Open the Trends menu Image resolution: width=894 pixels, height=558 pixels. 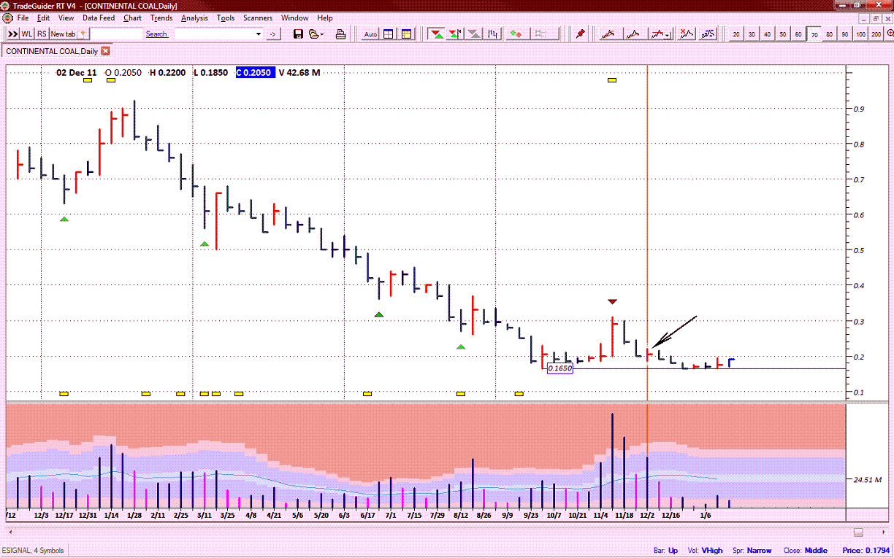(x=161, y=18)
